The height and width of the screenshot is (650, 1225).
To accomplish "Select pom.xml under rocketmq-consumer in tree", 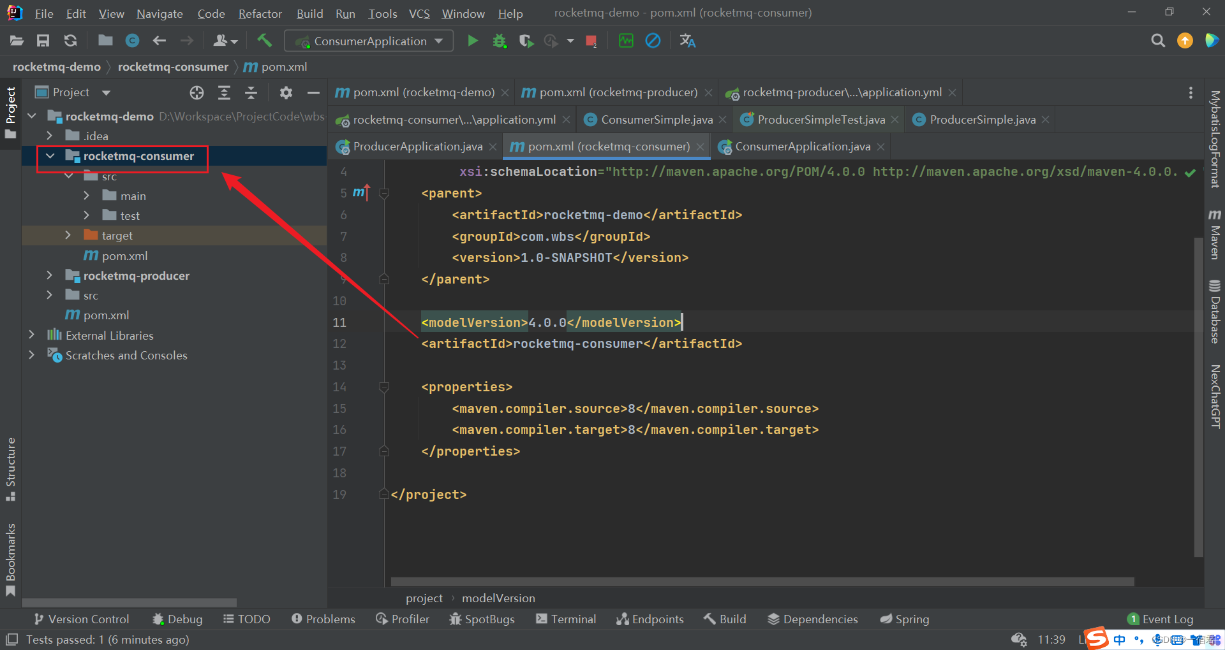I will point(124,256).
